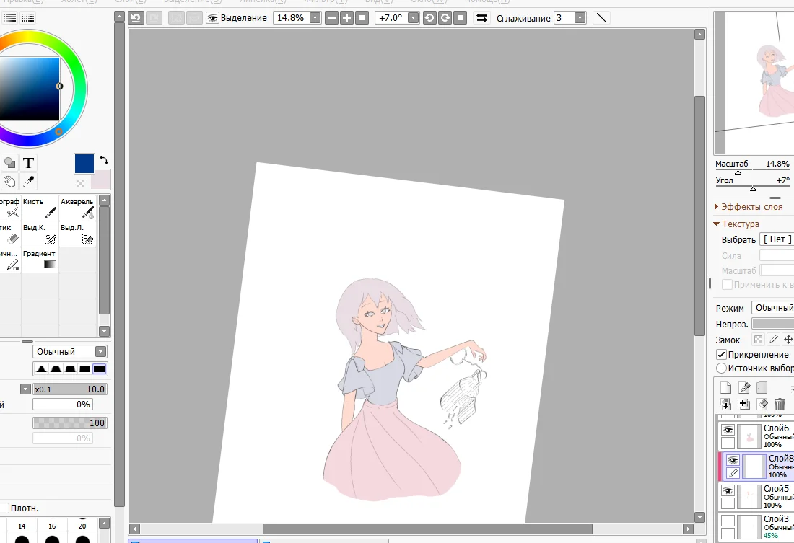Click the dark blue foreground color swatch
794x543 pixels.
[84, 164]
